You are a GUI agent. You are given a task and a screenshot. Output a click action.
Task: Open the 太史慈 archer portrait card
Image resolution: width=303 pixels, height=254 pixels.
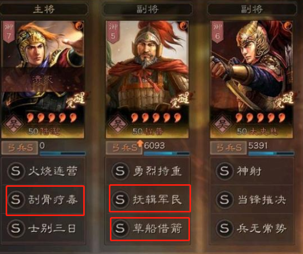pos(251,80)
